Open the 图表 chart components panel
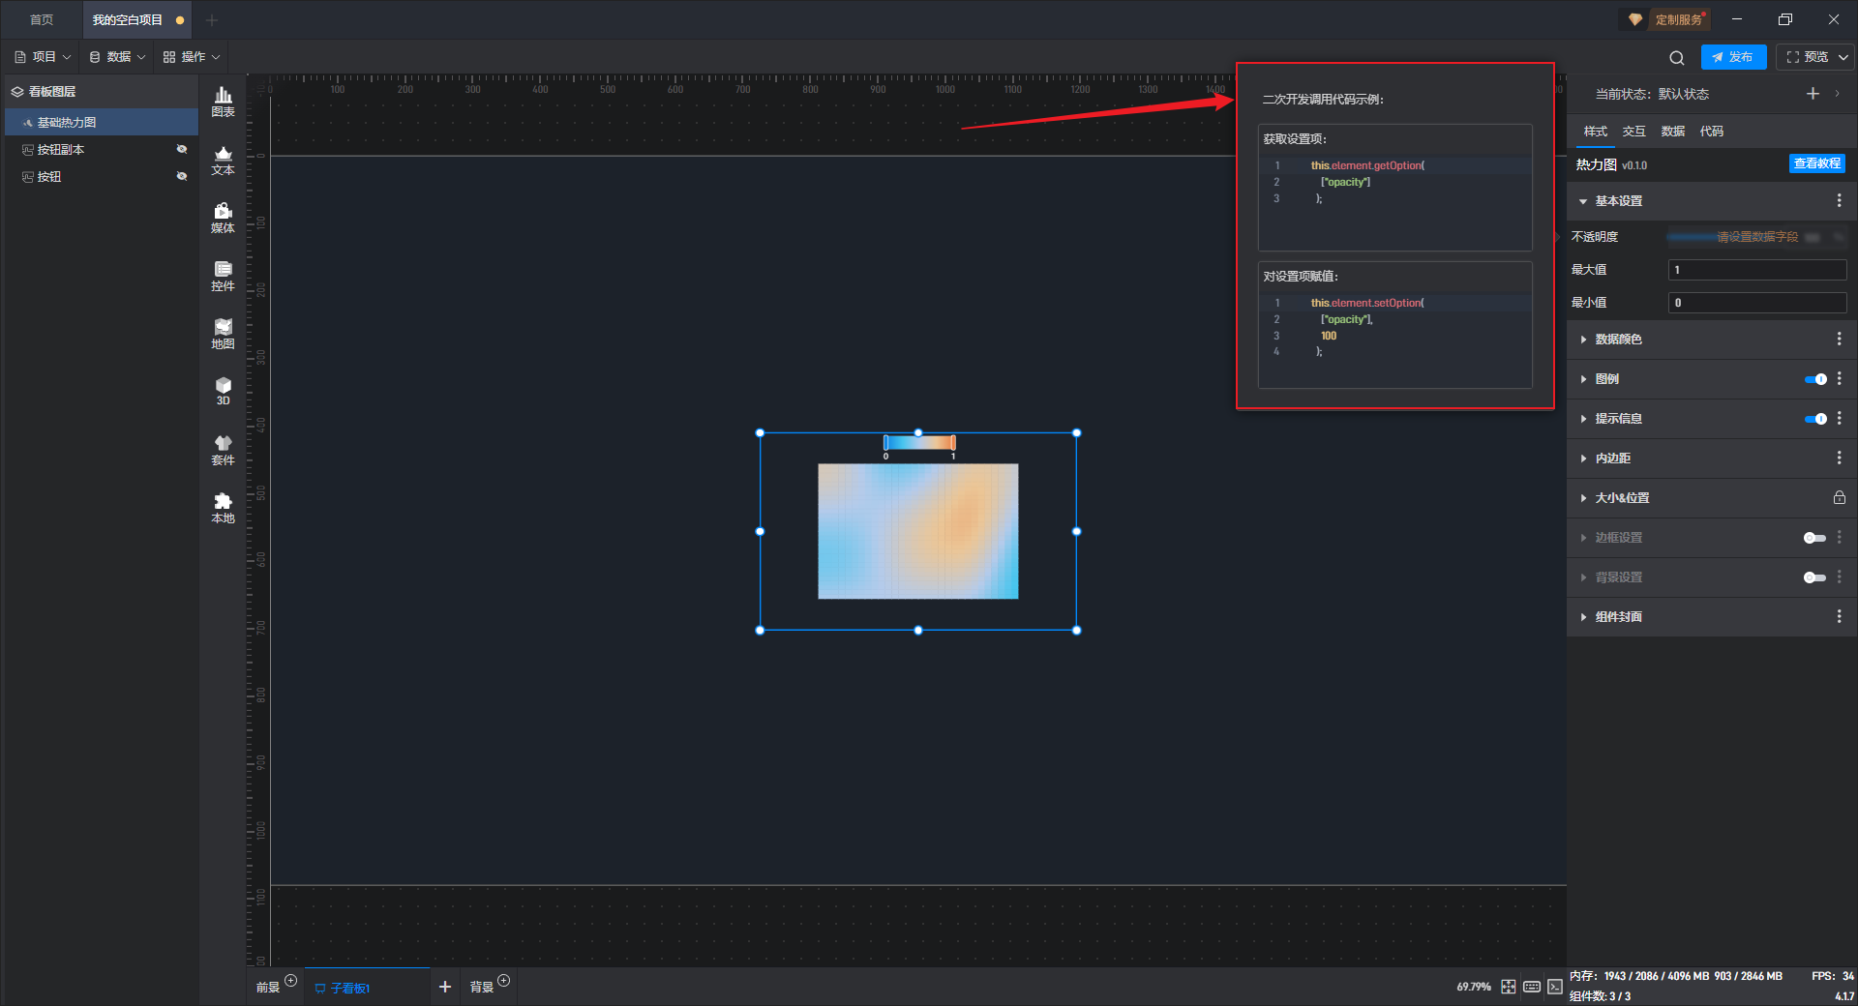1858x1006 pixels. point(223,101)
